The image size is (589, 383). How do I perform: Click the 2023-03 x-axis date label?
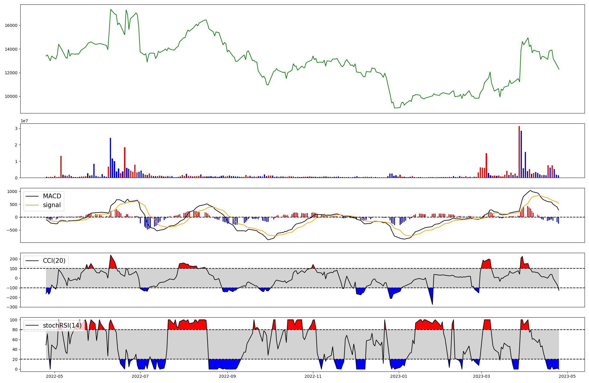482,376
